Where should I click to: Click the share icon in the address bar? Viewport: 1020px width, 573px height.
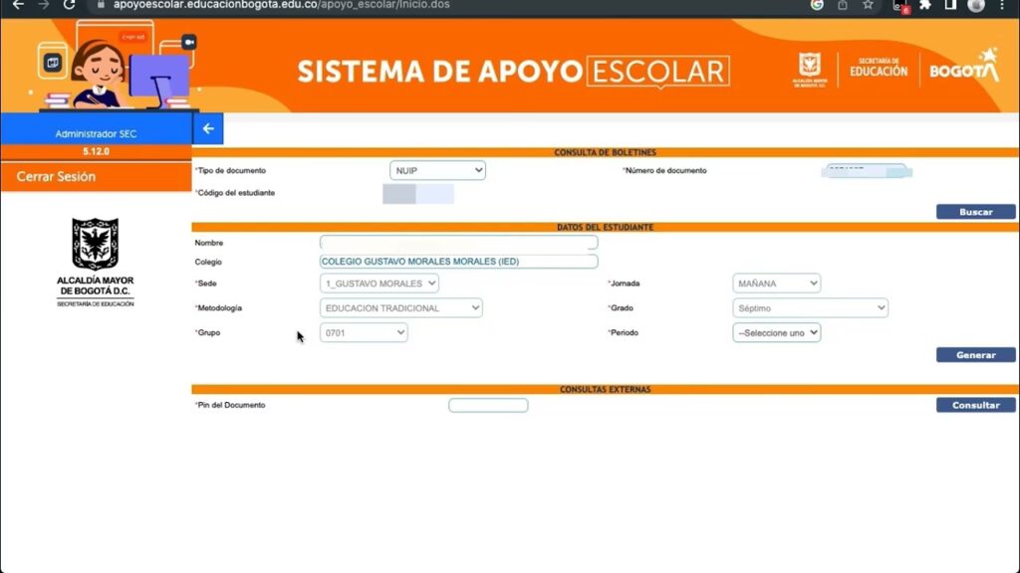point(843,5)
